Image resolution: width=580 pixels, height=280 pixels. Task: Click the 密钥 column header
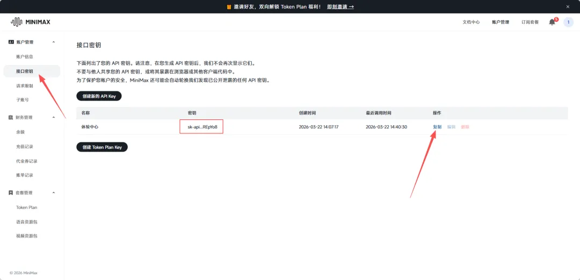192,113
